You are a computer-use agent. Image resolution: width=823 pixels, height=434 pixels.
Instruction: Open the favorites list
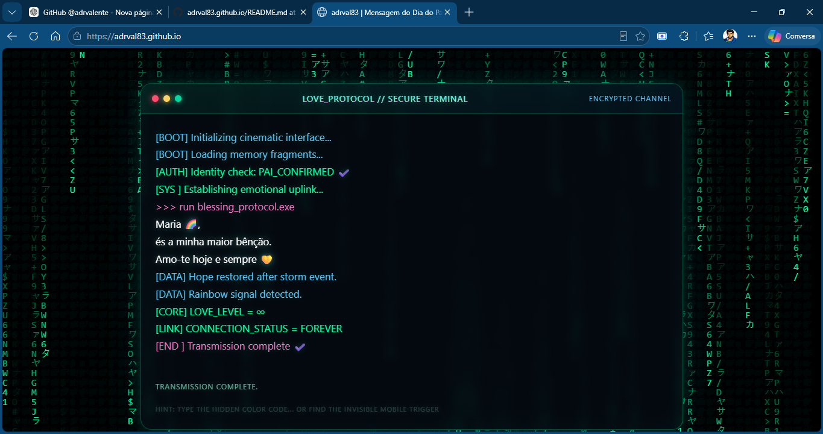(708, 36)
